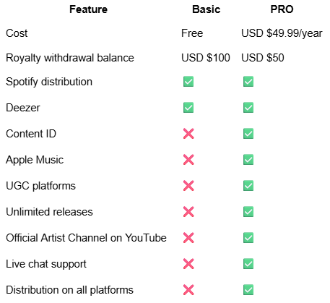Click the Basic checkmark for Deezer
Screen dimensions: 330x303
[x=188, y=108]
